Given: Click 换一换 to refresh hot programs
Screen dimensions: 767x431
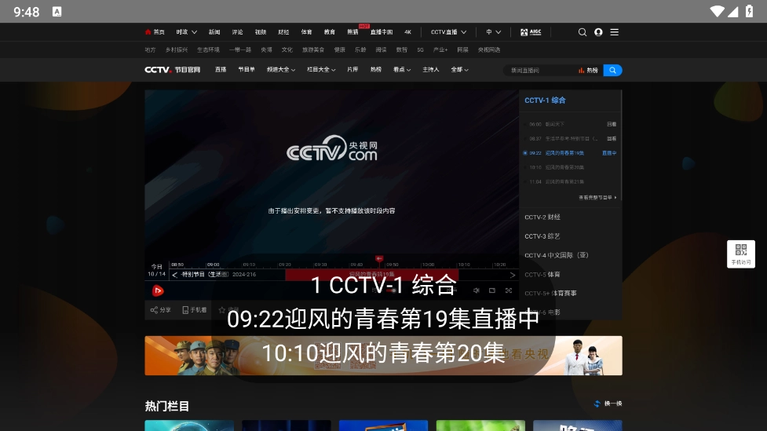Looking at the screenshot, I should click(608, 404).
